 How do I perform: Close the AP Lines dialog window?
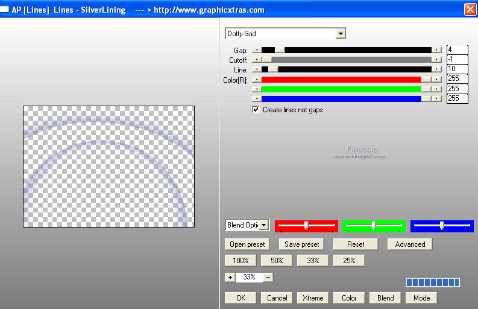point(470,9)
